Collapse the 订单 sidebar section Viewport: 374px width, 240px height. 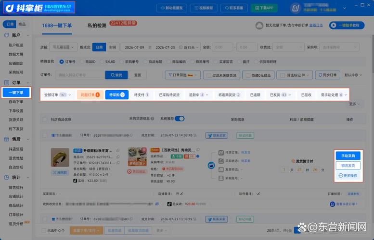pos(28,83)
